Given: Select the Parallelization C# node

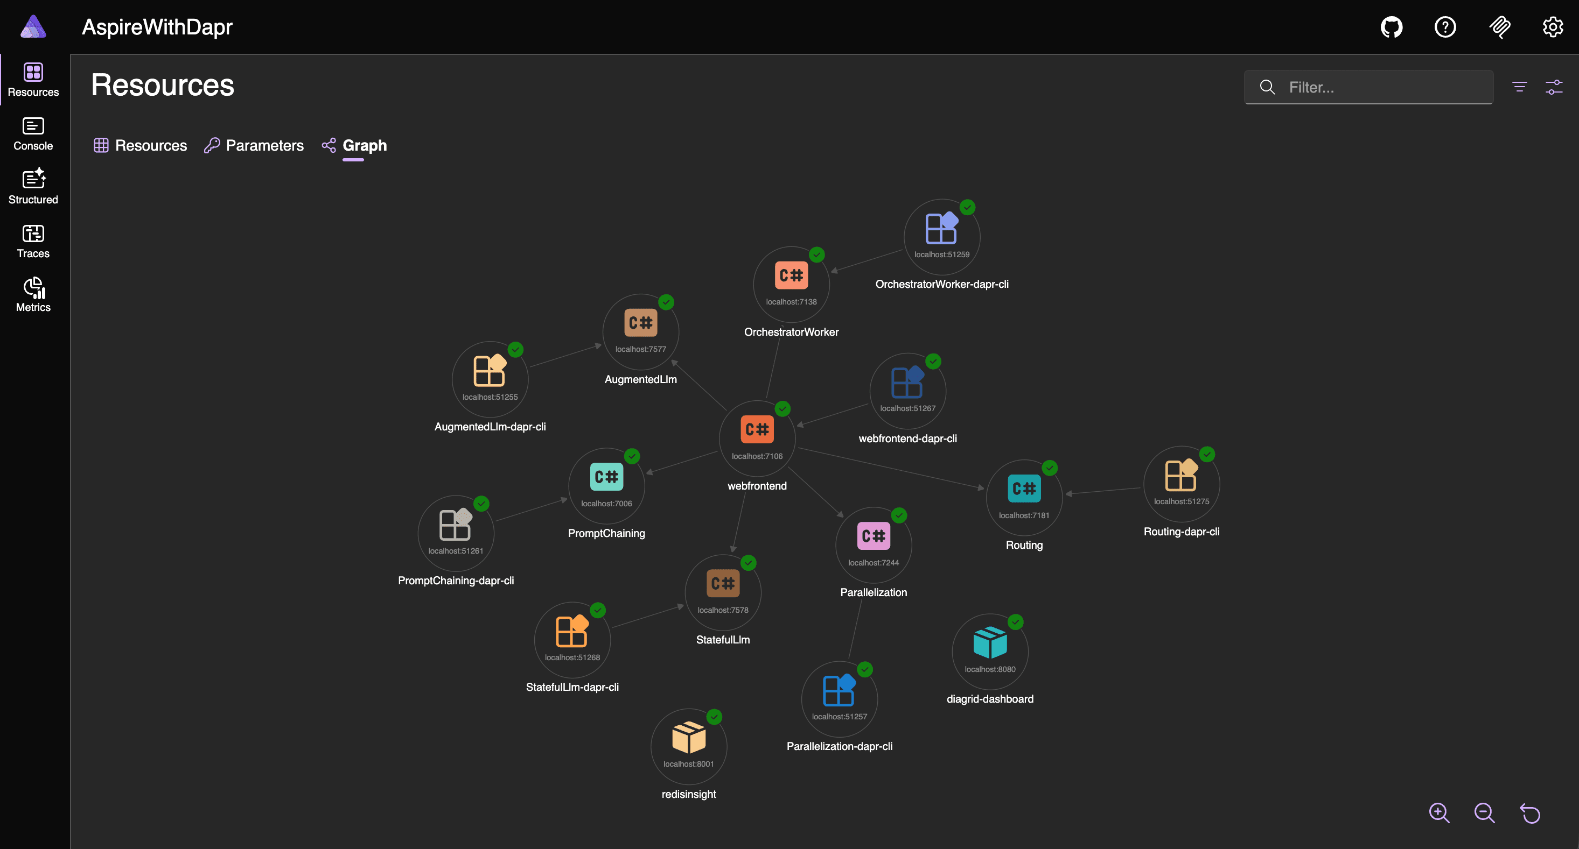Looking at the screenshot, I should (874, 545).
